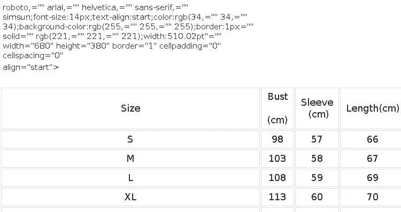The height and width of the screenshot is (212, 401).
Task: Select the Bust (cm) header cell
Action: click(x=277, y=108)
